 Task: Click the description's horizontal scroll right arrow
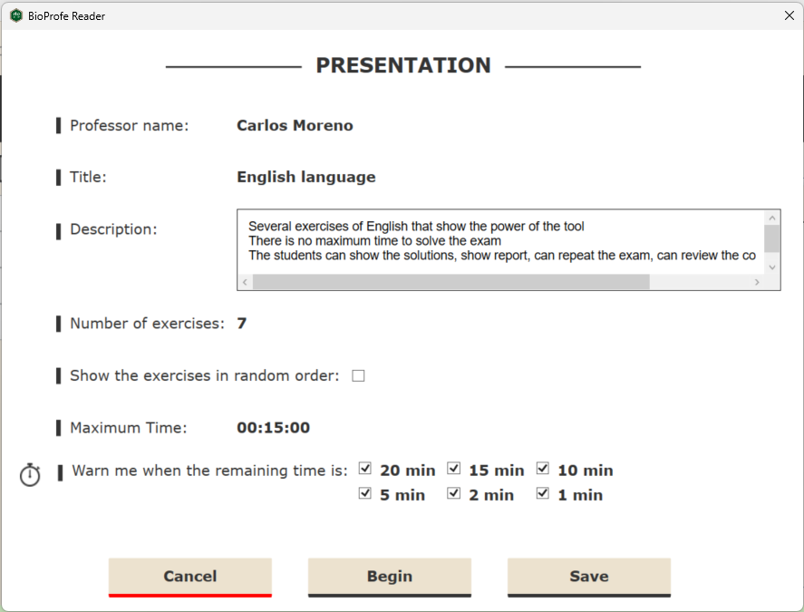tap(757, 283)
